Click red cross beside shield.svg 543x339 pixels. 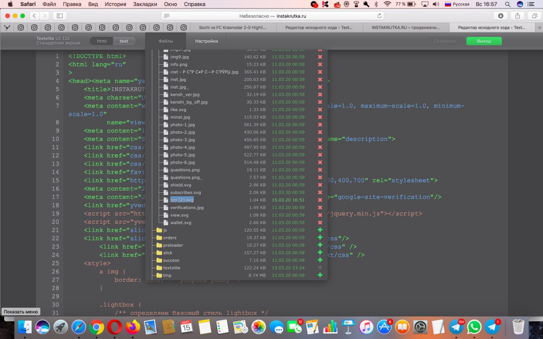click(x=320, y=185)
